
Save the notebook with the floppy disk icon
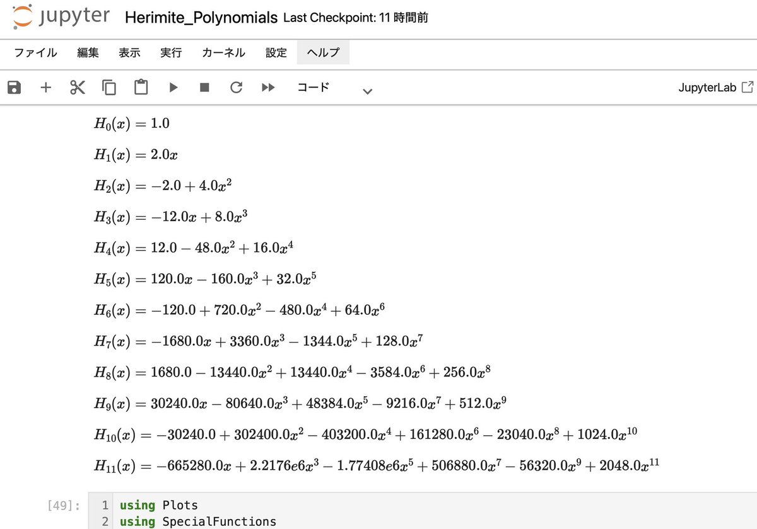(x=15, y=88)
